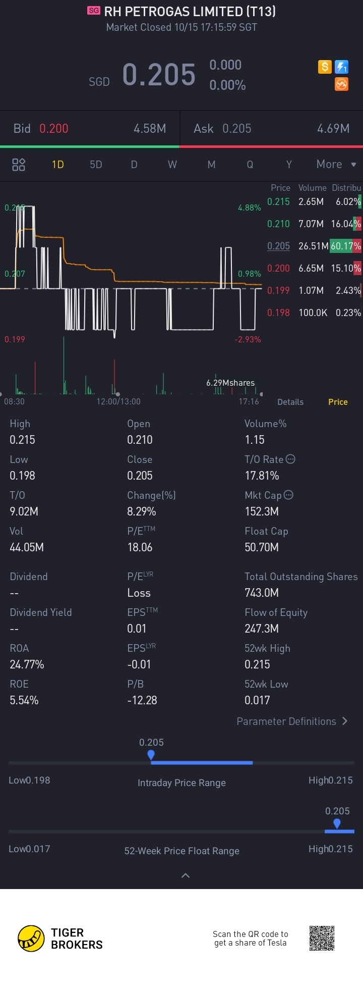Tap the Total Outstanding Shares value 743.0M

click(x=262, y=593)
